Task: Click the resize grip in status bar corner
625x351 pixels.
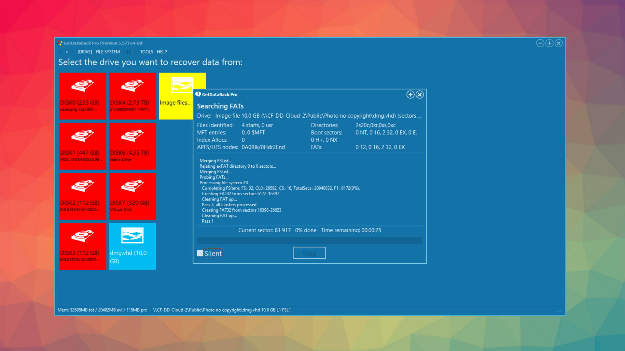Action: 560,310
